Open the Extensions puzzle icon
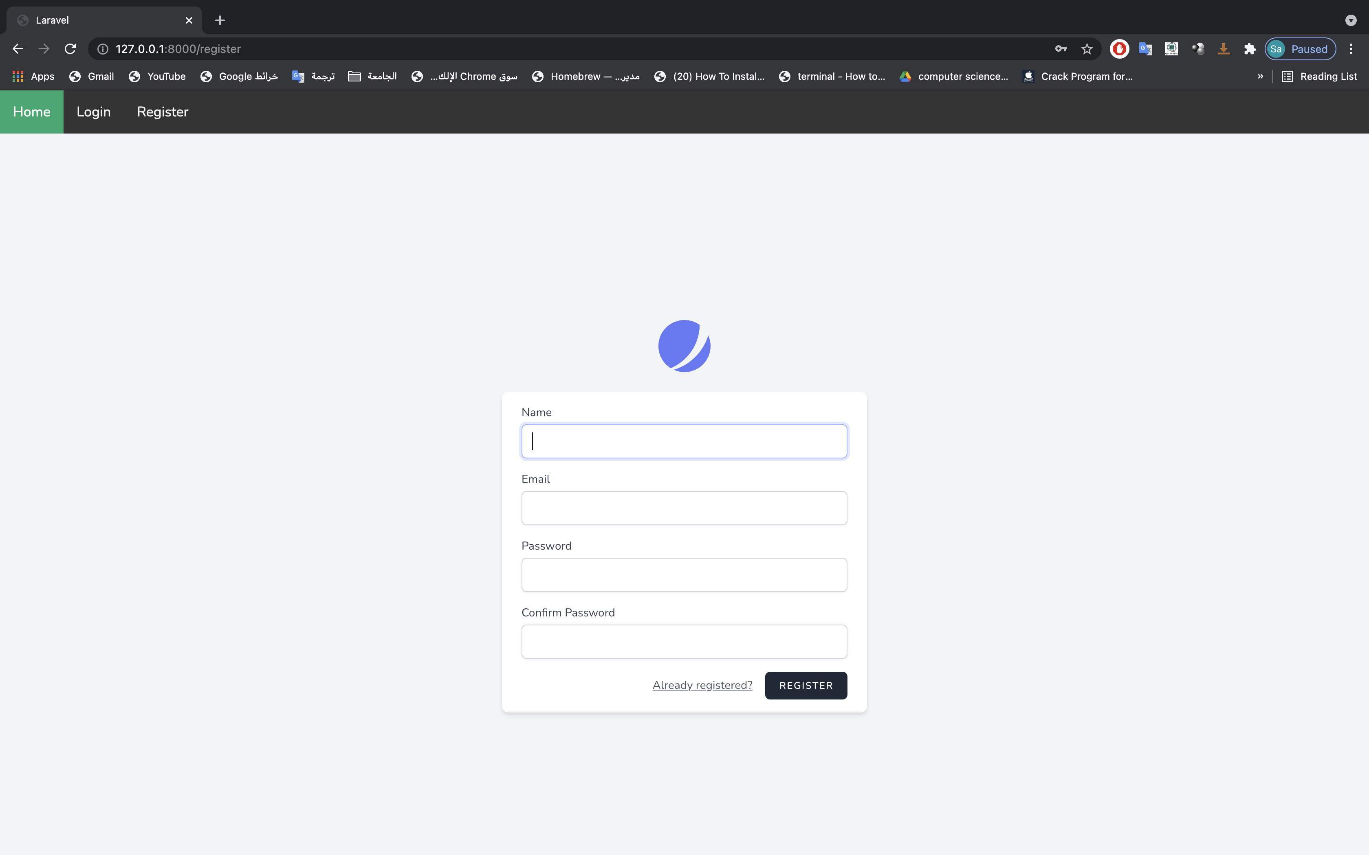 click(1250, 49)
